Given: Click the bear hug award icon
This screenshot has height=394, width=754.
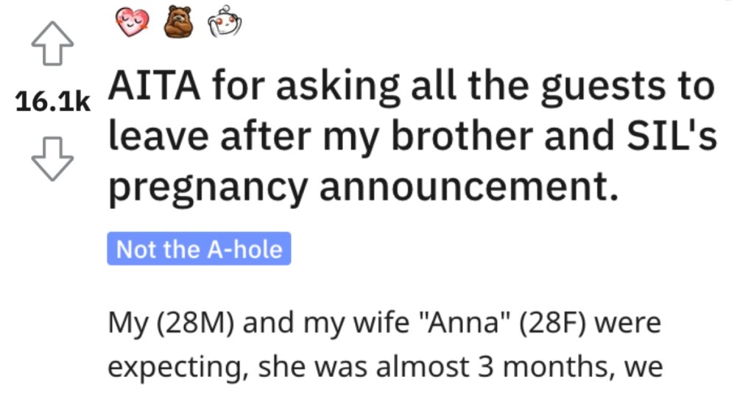Looking at the screenshot, I should (x=178, y=21).
